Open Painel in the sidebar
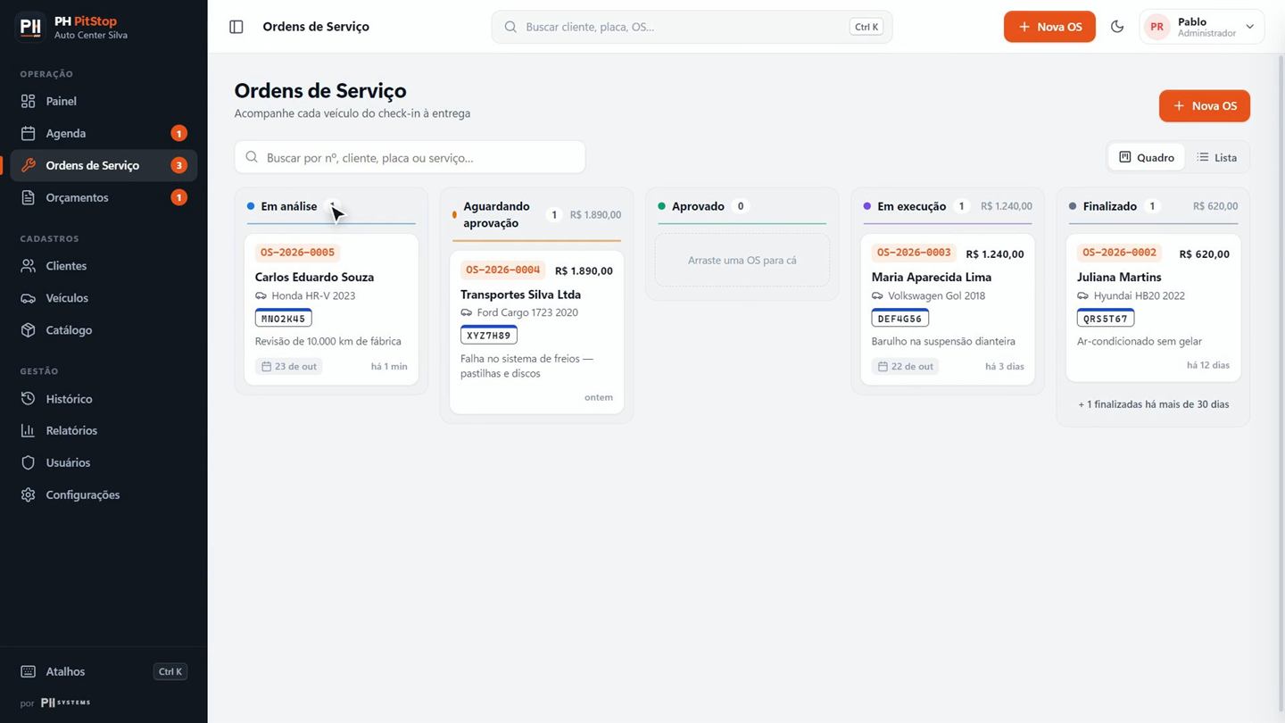The image size is (1285, 723). 104,101
